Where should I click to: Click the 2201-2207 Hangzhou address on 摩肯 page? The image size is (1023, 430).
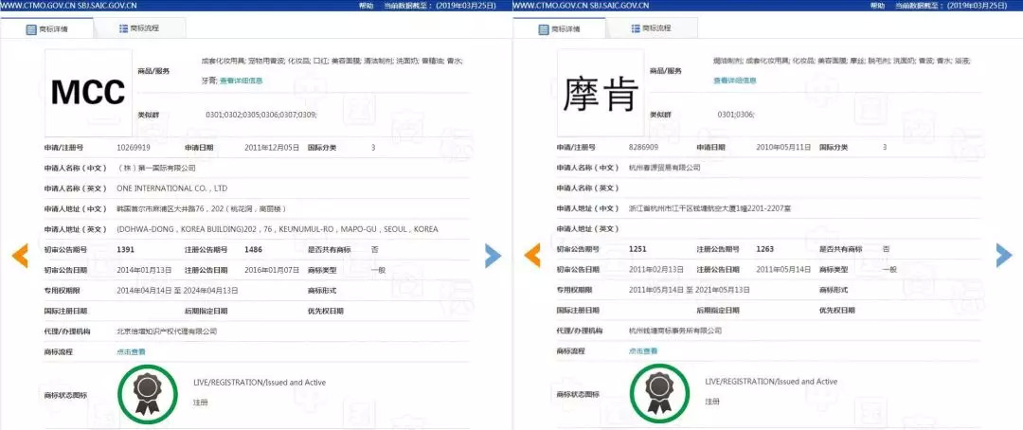coord(709,208)
